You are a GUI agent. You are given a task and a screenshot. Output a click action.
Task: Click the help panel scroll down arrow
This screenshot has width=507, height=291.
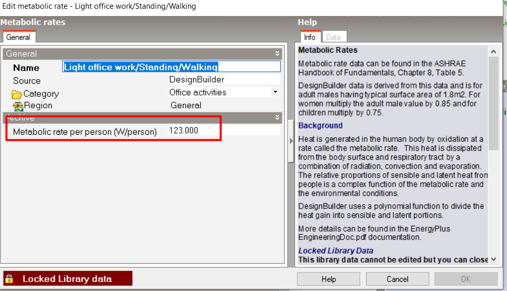pos(494,260)
